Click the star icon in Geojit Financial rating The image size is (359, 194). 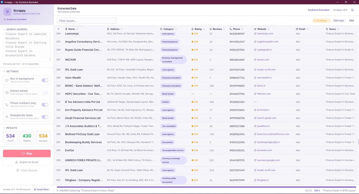click(x=192, y=118)
